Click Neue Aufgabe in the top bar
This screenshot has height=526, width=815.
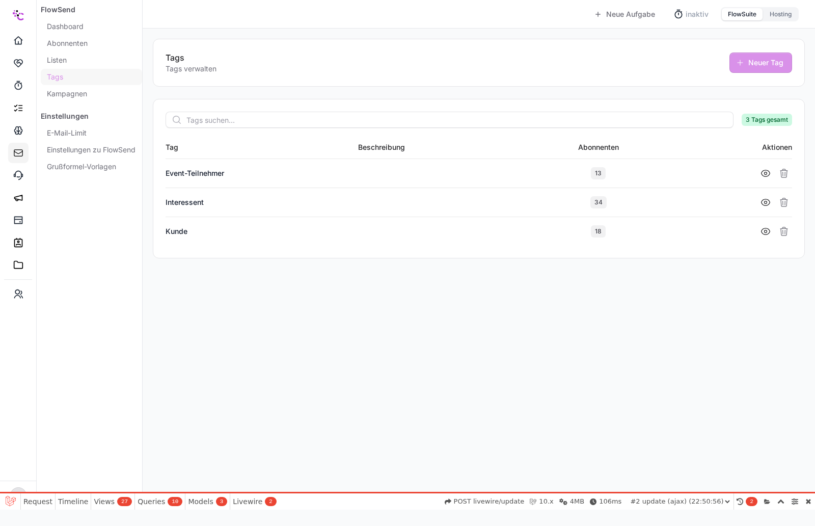tap(625, 14)
